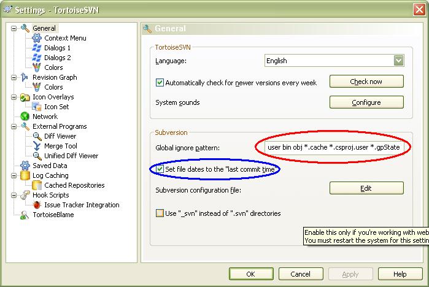Click the Network globe icon
Image resolution: width=429 pixels, height=287 pixels.
pyautogui.click(x=25, y=117)
